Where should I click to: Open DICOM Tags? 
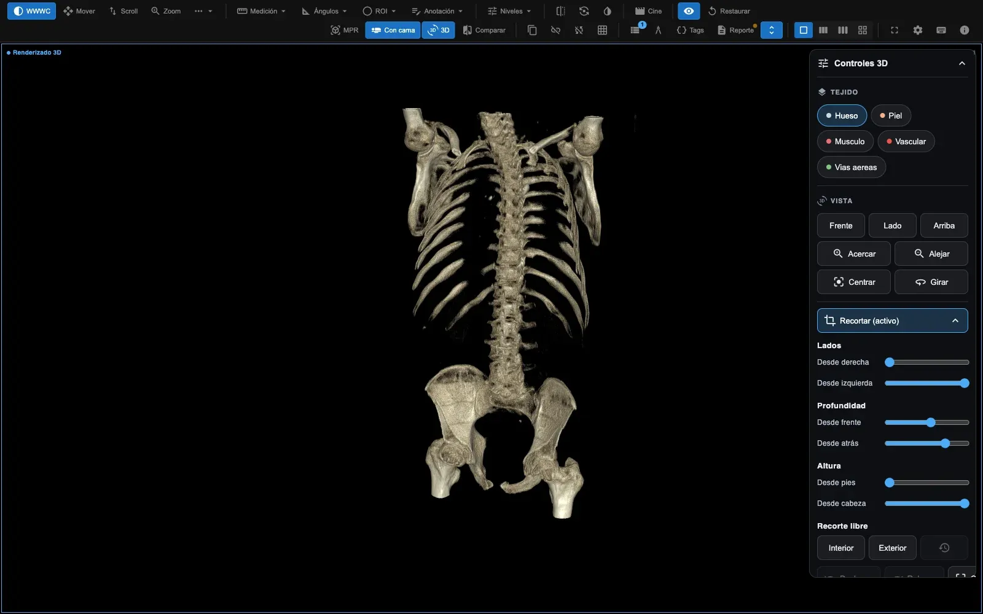(690, 30)
